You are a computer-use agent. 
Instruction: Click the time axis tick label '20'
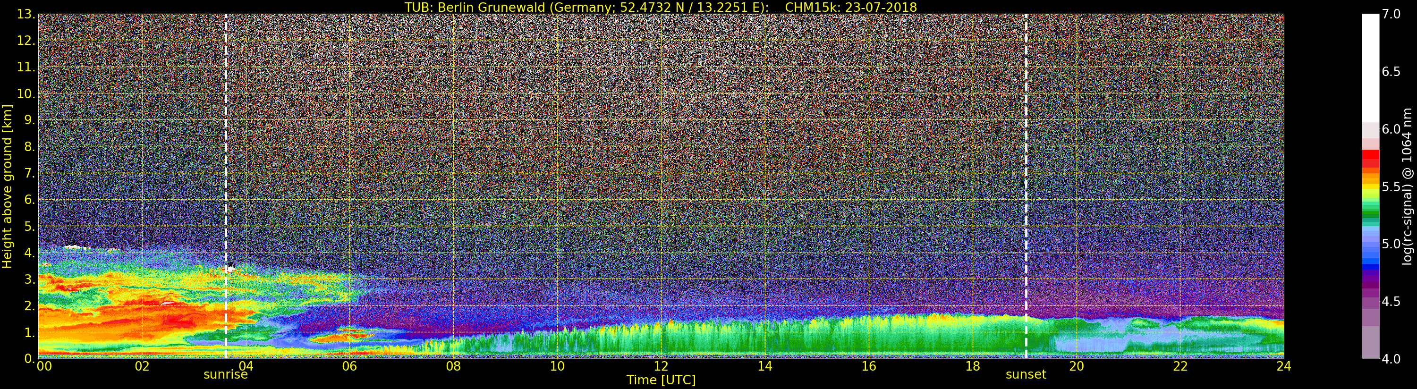1076,366
